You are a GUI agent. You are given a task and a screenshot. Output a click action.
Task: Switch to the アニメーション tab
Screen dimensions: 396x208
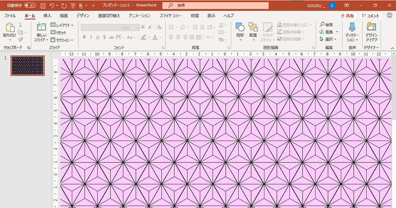tap(140, 16)
